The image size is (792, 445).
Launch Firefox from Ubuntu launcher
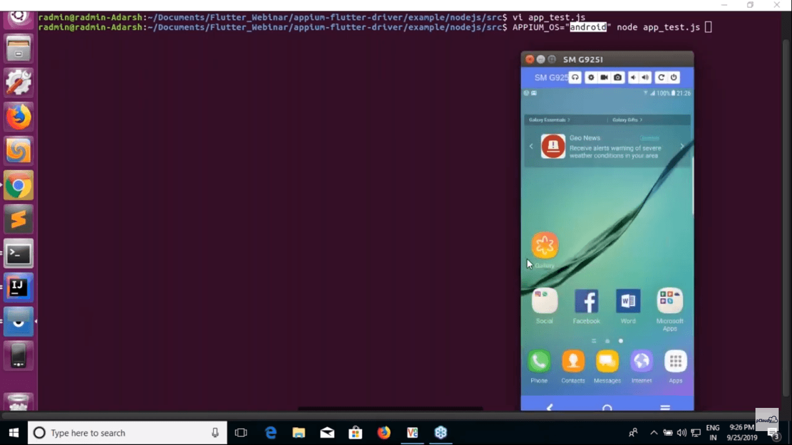(x=19, y=118)
